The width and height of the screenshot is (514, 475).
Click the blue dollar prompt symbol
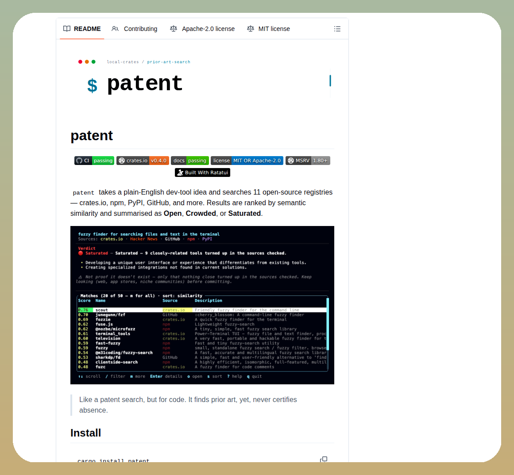pyautogui.click(x=92, y=85)
